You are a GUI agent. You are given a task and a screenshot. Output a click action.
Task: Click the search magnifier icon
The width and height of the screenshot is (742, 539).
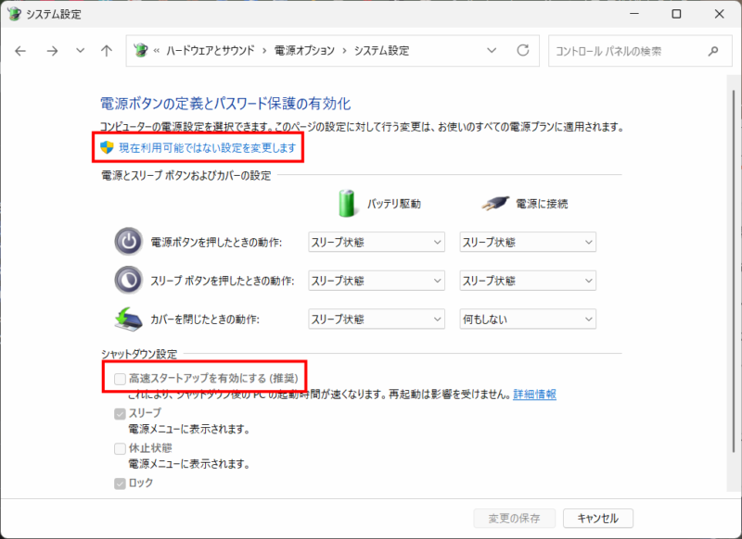coord(713,51)
